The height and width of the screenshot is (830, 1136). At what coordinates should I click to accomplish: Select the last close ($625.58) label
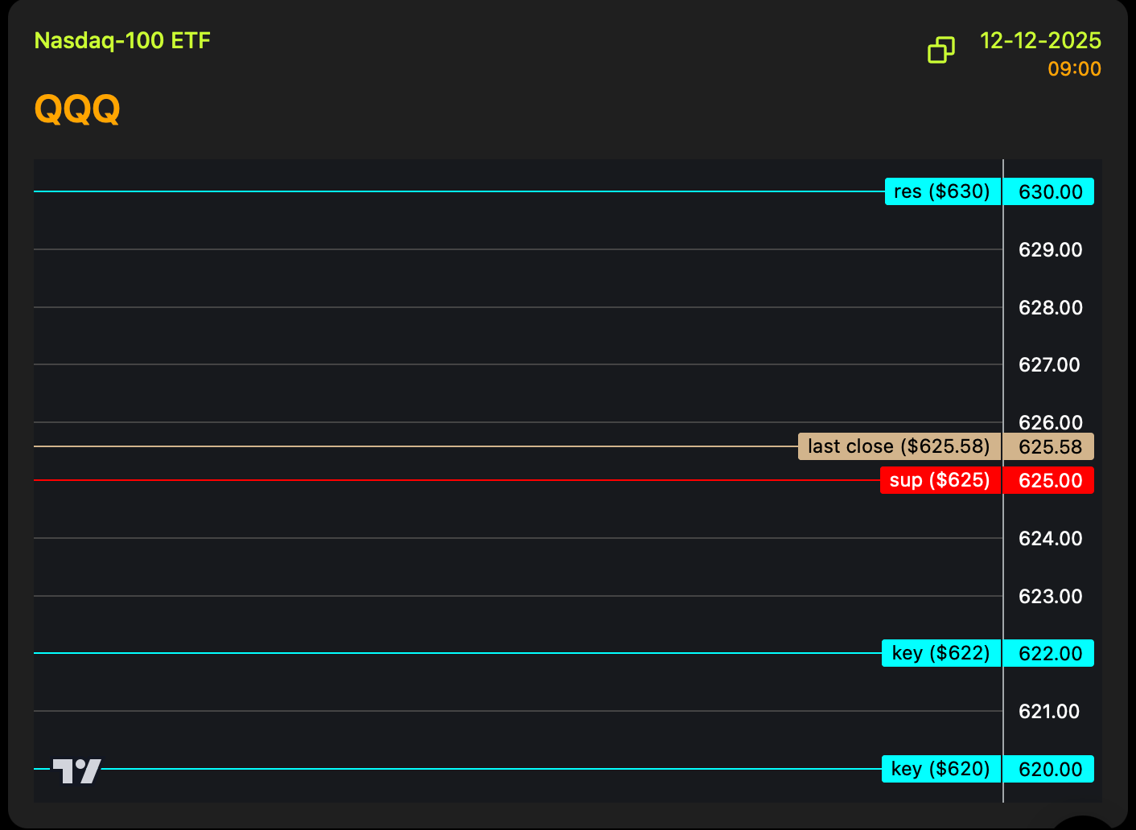click(x=899, y=446)
